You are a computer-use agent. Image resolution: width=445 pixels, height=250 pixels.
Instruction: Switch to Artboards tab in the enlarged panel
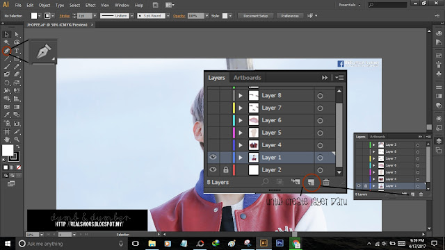pos(248,78)
